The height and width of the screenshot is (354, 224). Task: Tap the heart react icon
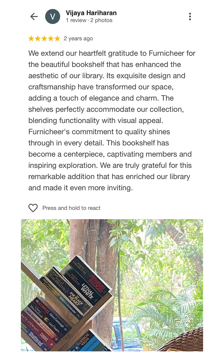pos(33,208)
